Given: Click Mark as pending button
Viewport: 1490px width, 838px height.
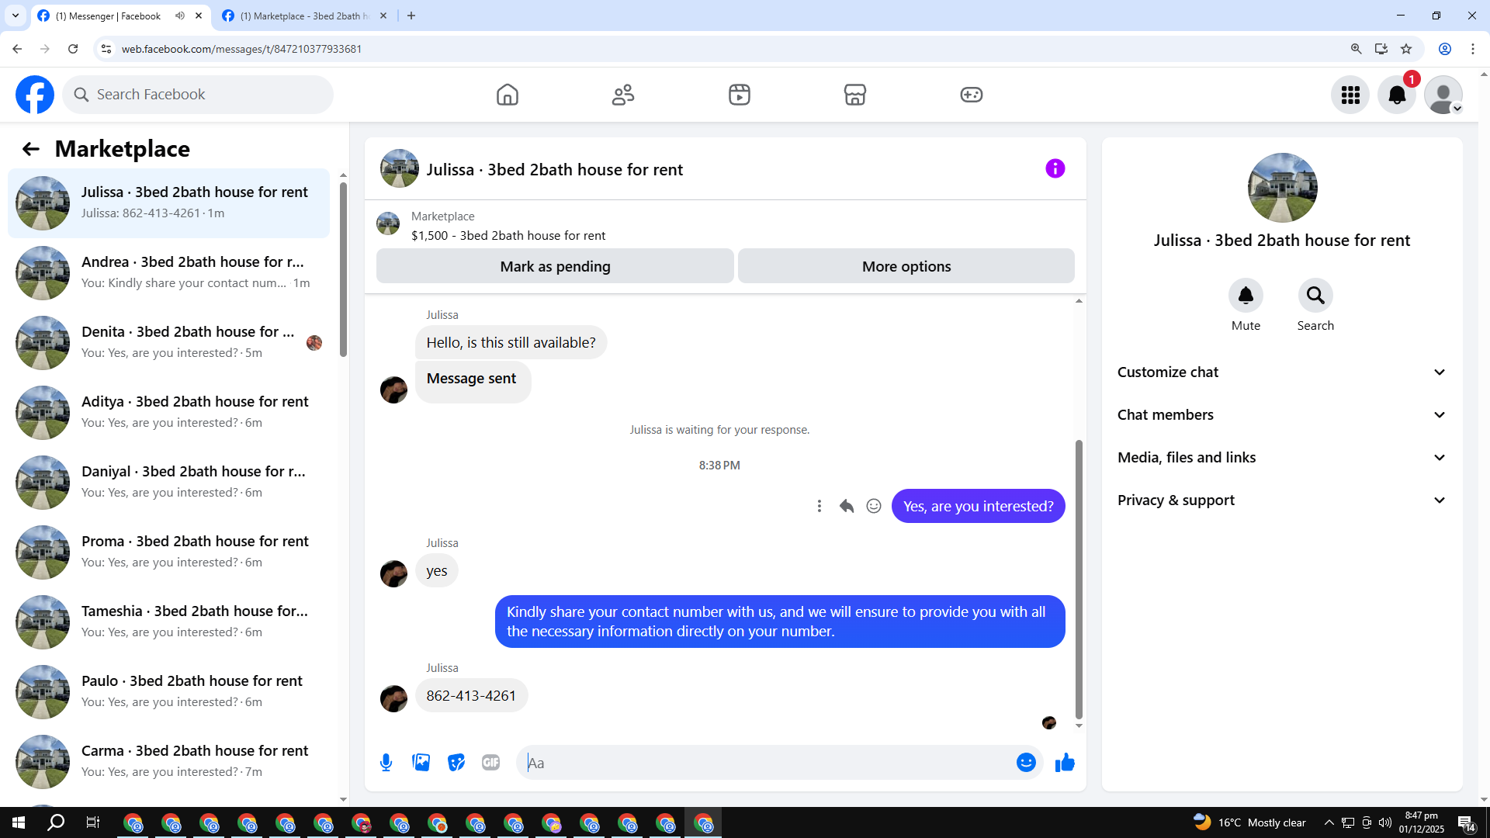Looking at the screenshot, I should point(555,266).
